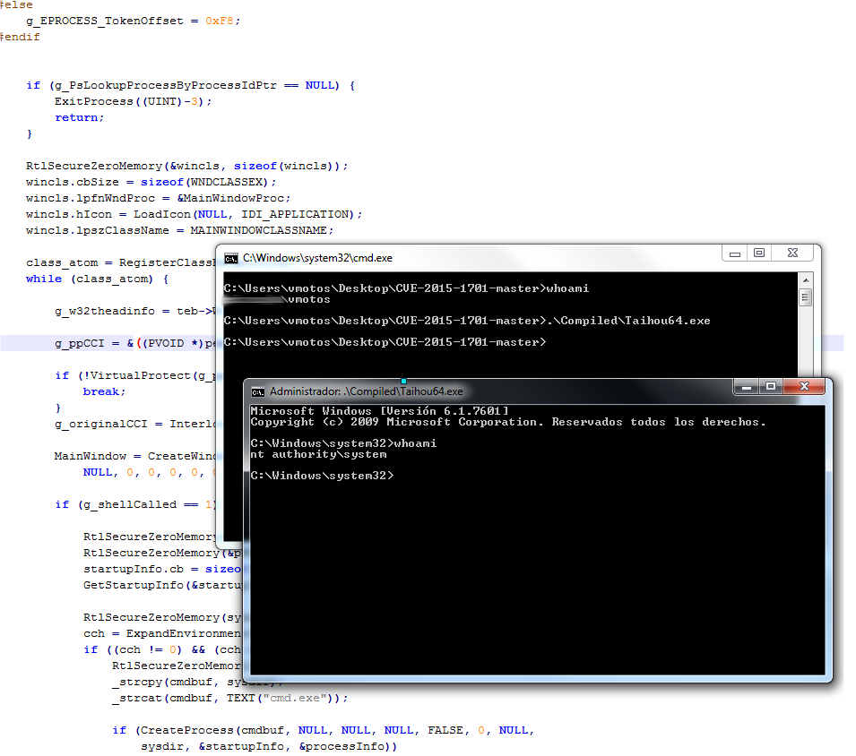
Task: Click the 'wincls.hIcon = LoadIcon' code line
Action: point(194,215)
